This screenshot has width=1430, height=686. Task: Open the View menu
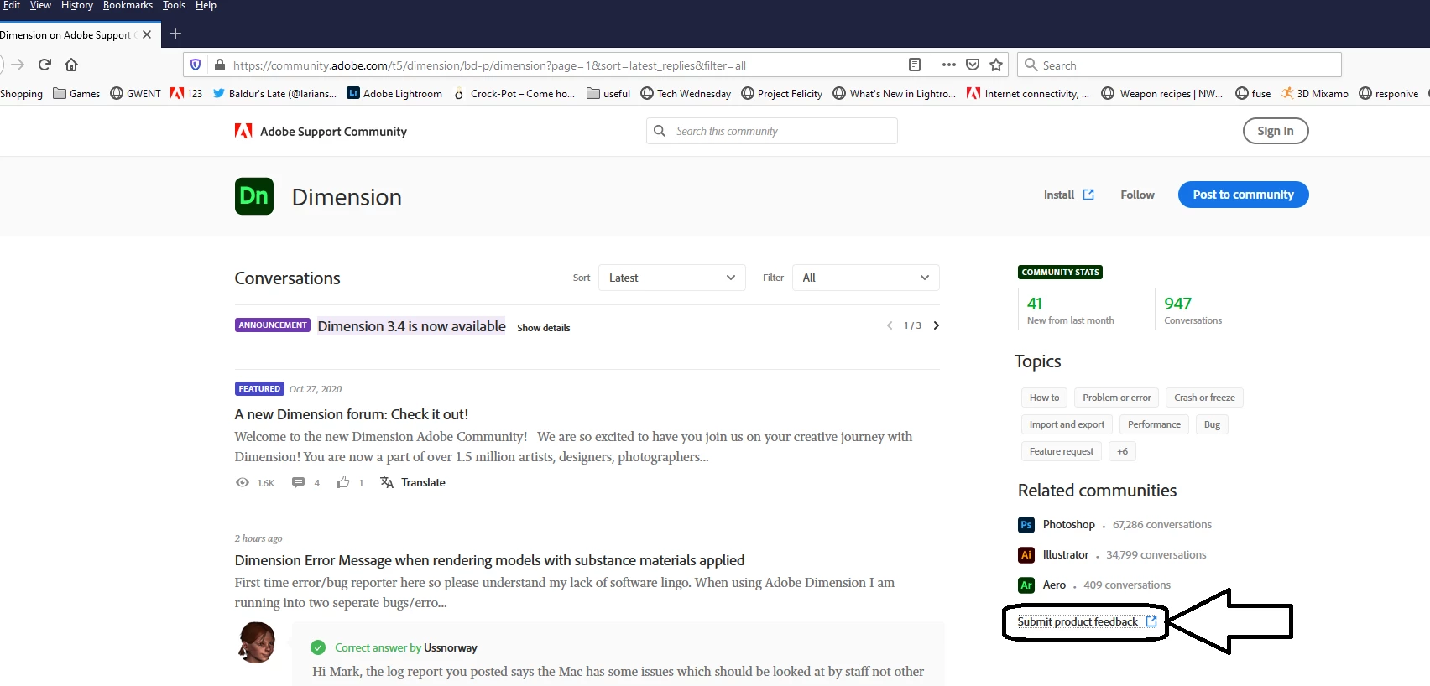tap(40, 5)
